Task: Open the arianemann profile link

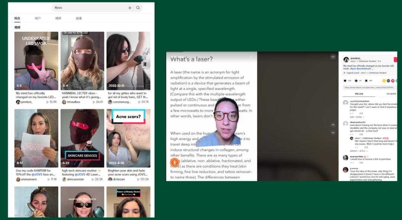Action: click(29, 179)
